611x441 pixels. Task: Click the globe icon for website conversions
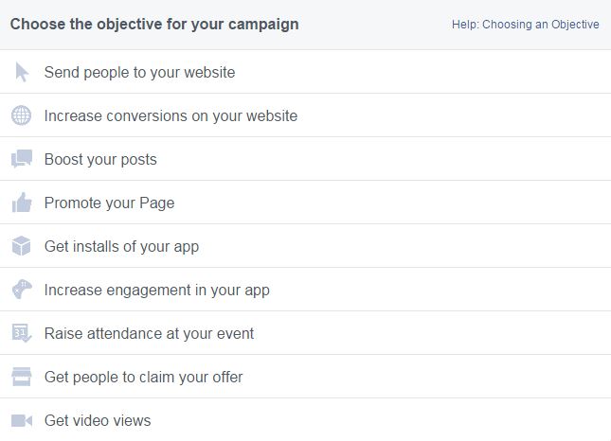coord(21,115)
